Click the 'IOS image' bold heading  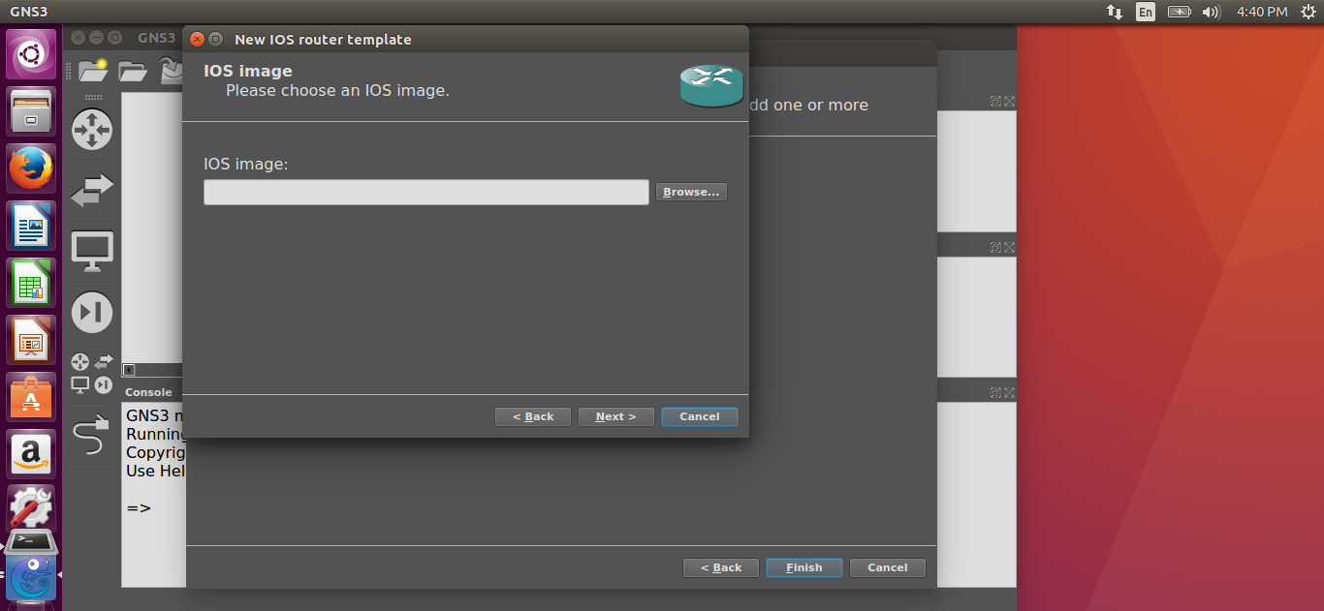248,71
